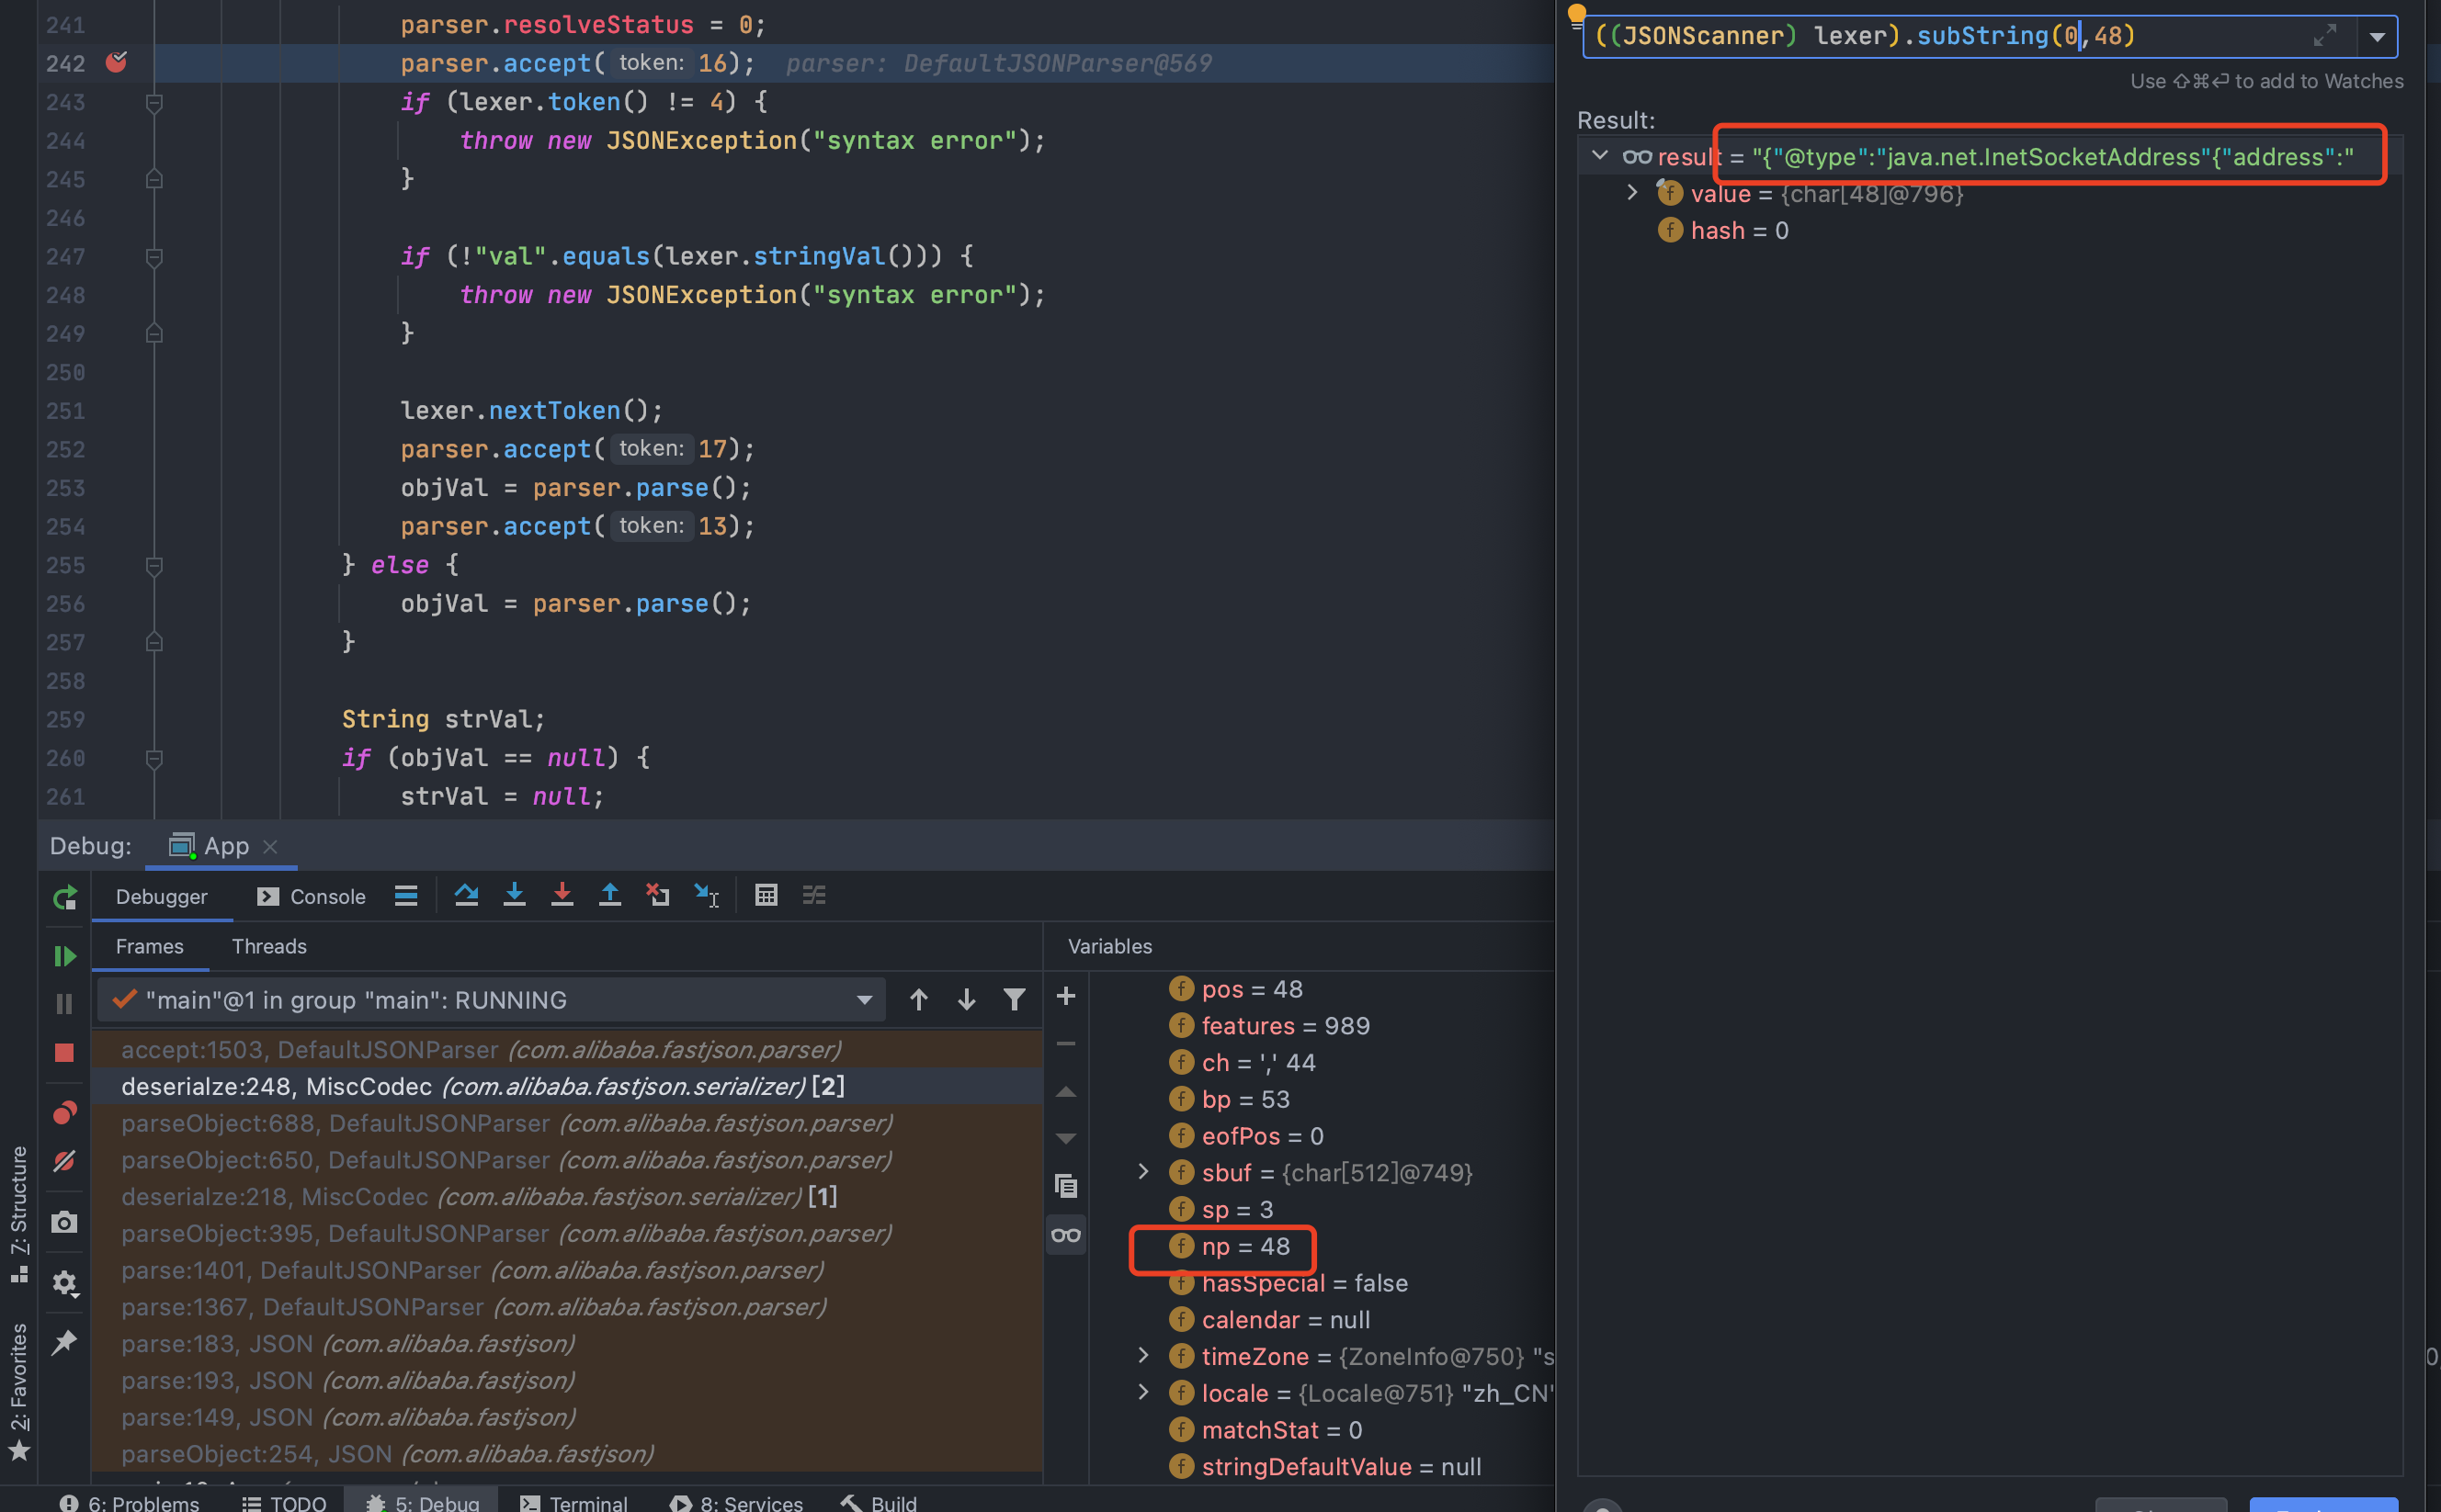
Task: Open the 8: Services tool window
Action: point(736,1502)
